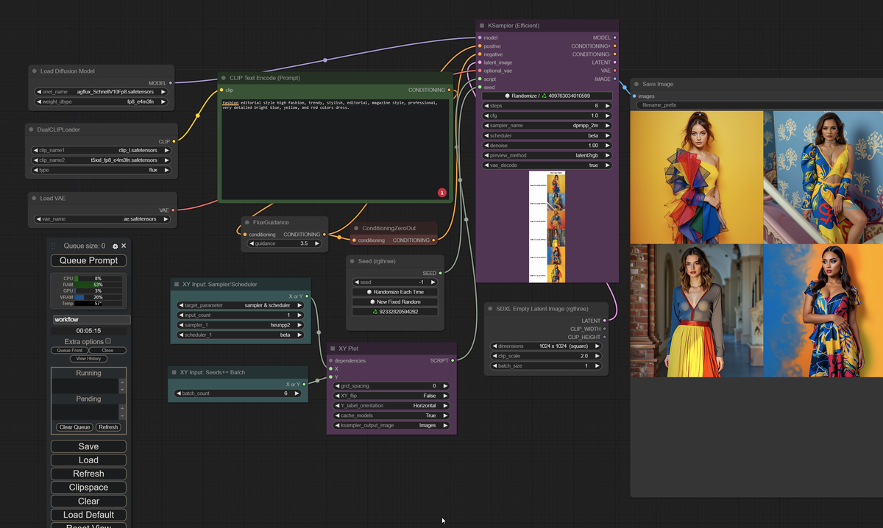The height and width of the screenshot is (528, 883).
Task: Click the workflow name input field
Action: pyautogui.click(x=91, y=320)
